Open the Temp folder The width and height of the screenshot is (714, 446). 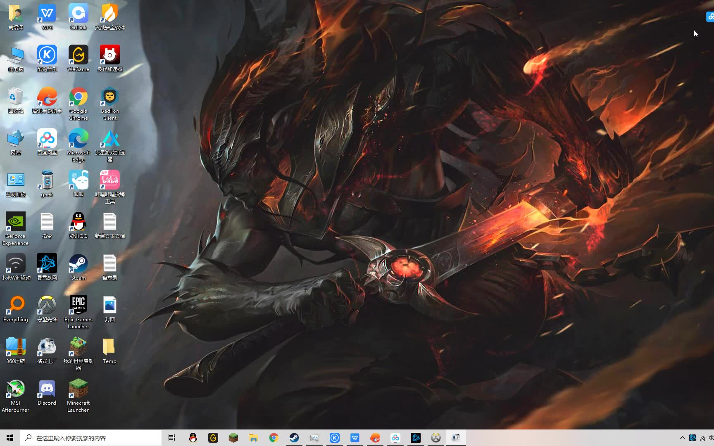coord(109,351)
